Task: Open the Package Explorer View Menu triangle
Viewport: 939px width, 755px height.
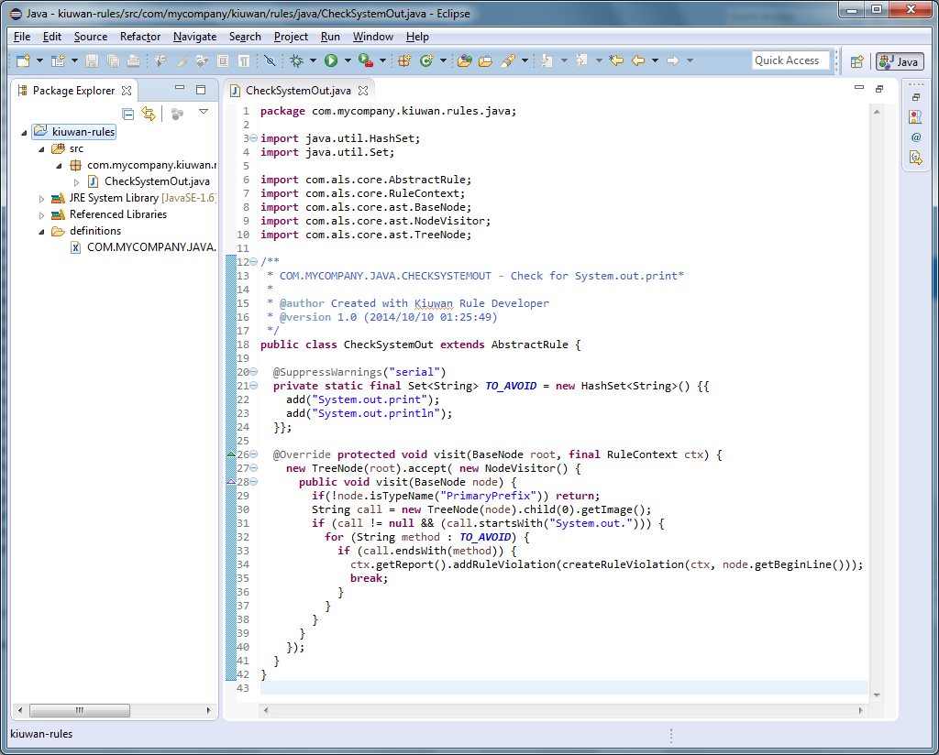Action: pyautogui.click(x=204, y=112)
